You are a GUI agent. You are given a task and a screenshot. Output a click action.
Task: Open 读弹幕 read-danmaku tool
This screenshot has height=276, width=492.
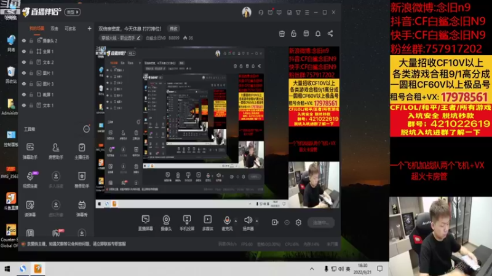pyautogui.click(x=30, y=209)
